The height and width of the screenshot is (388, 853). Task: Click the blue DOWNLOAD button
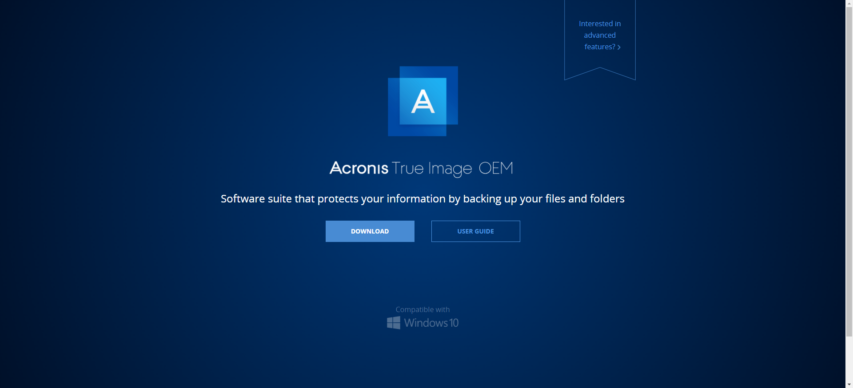click(x=370, y=231)
